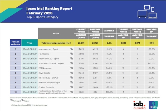Click the tagged icon beside nine.com.au - WWOS
The width and height of the screenshot is (166, 111).
tap(72, 78)
